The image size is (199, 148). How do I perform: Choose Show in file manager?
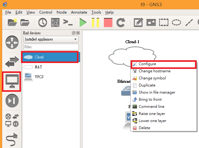click(163, 92)
